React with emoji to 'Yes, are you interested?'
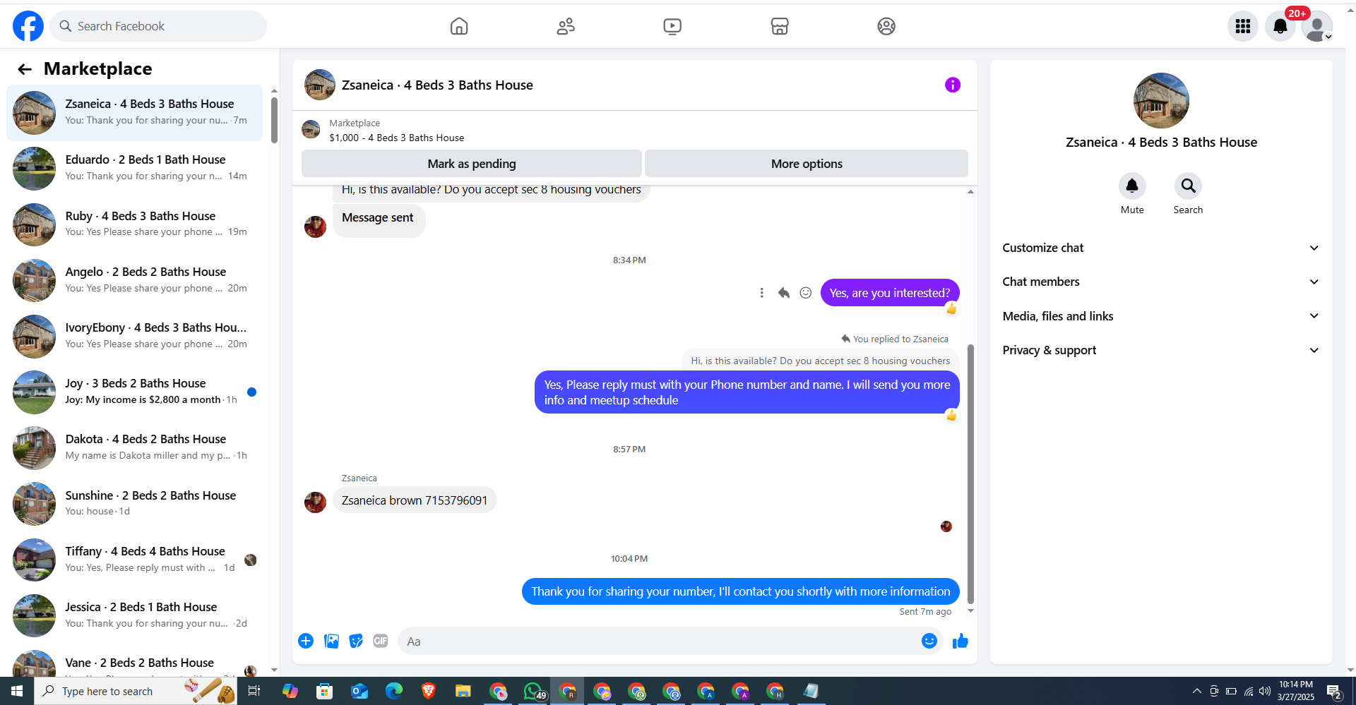 tap(806, 293)
